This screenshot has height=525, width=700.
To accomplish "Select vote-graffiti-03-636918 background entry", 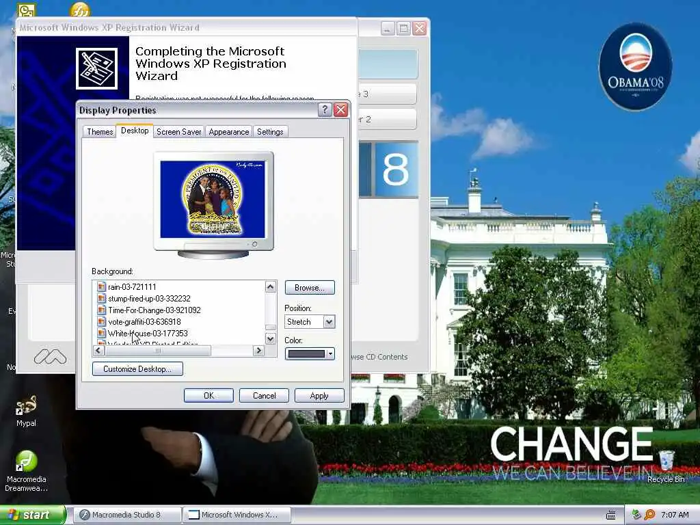I will pyautogui.click(x=144, y=321).
